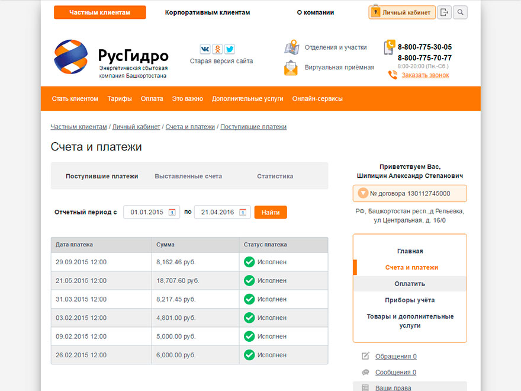Click the Ваши права link
Viewport: 521px width, 391px height.
393,387
